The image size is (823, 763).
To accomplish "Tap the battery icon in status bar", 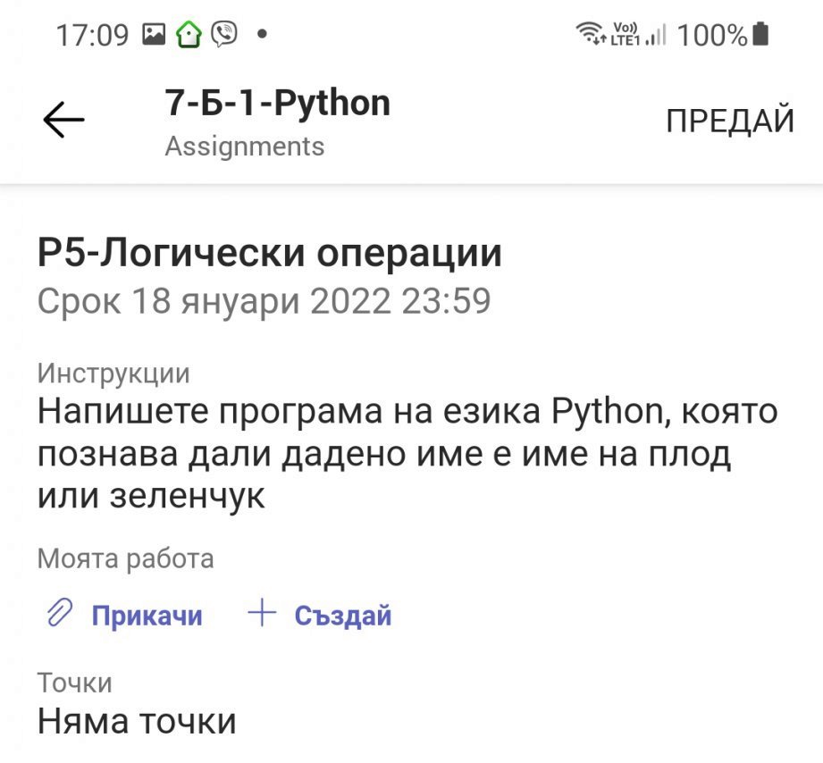I will click(760, 34).
